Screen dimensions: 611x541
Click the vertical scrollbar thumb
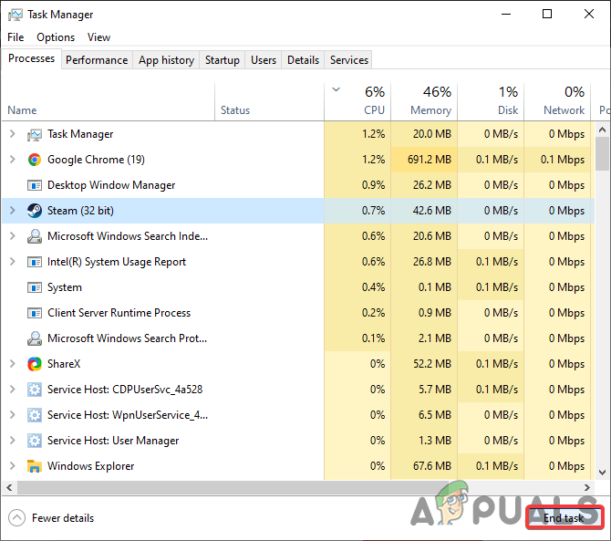(x=602, y=154)
